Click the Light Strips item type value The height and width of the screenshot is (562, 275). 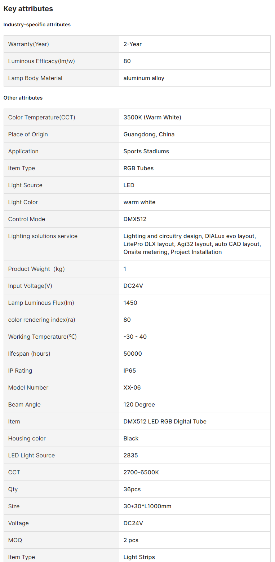click(x=139, y=557)
